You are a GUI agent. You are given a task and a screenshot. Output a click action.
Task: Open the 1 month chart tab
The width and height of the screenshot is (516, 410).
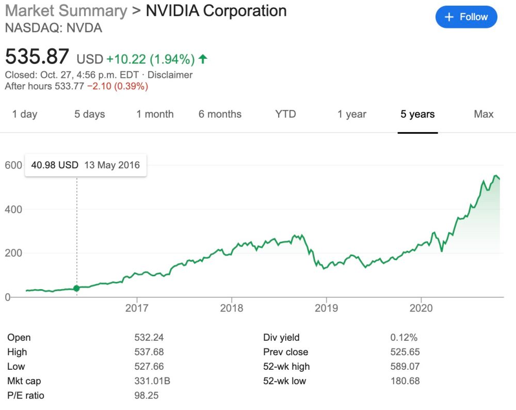[155, 114]
